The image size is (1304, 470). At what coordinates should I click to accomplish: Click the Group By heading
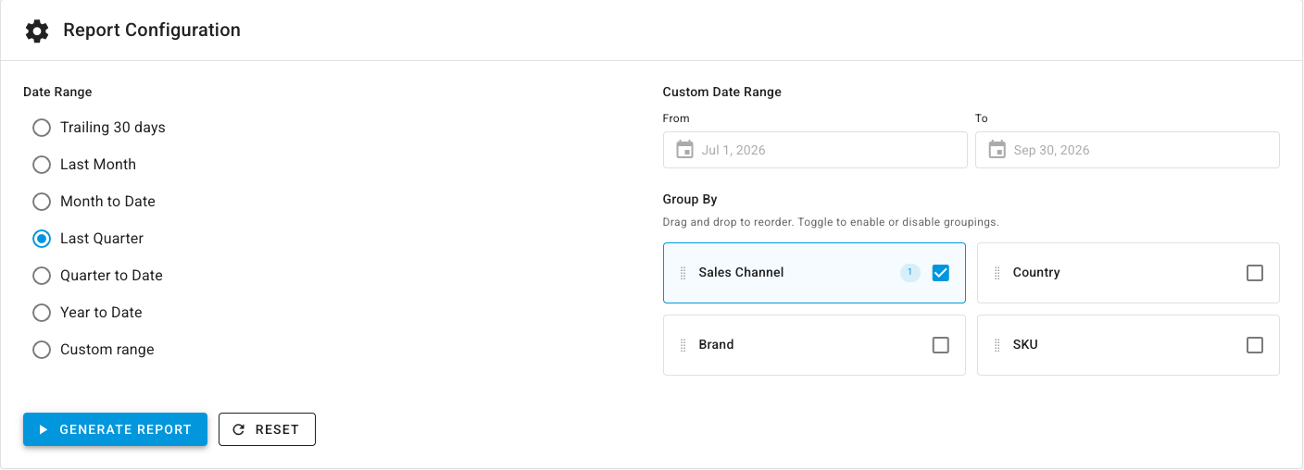[690, 199]
